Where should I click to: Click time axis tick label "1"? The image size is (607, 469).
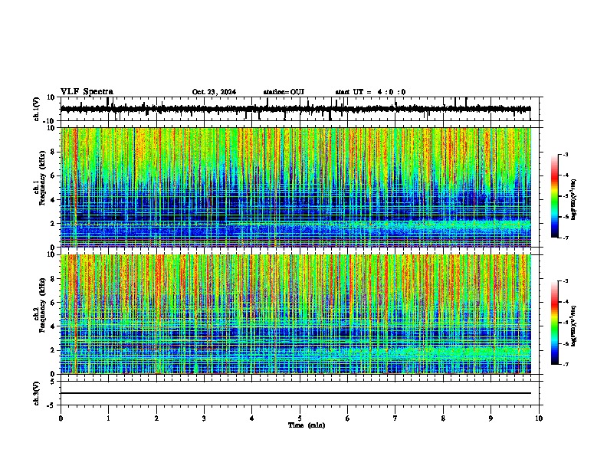click(x=108, y=418)
